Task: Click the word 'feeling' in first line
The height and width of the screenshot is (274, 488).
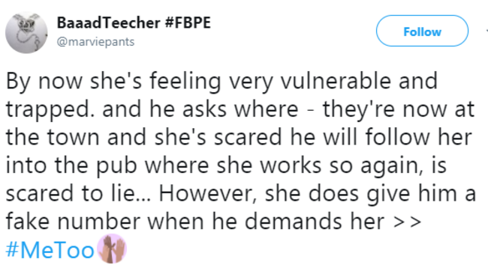Action: click(185, 82)
